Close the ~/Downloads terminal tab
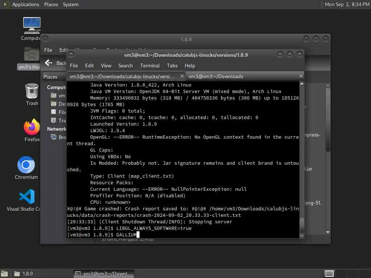The image size is (371, 278). [301, 76]
